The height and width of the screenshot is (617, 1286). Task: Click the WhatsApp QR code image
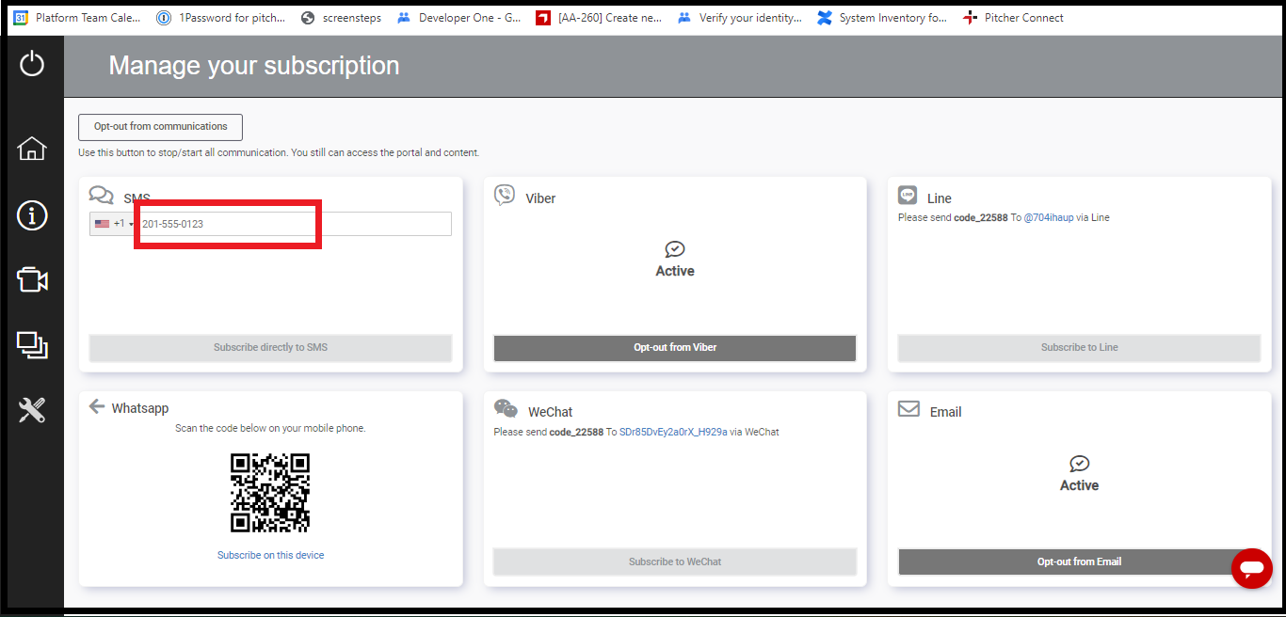click(270, 493)
